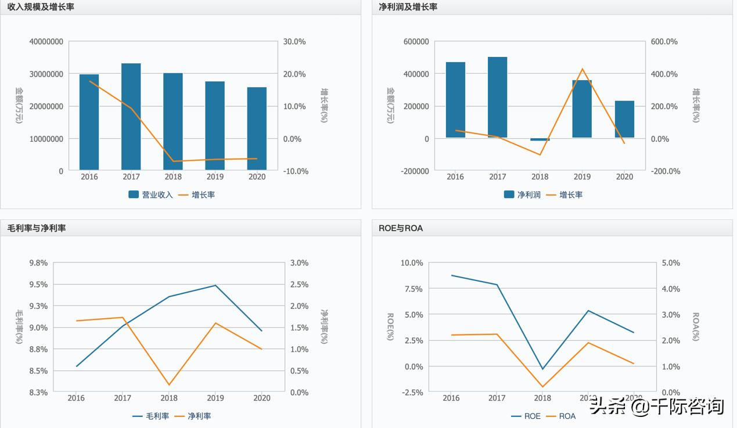Viewport: 737px width, 428px height.
Task: Open the 头条 @千际咨询 watermark link
Action: point(656,406)
